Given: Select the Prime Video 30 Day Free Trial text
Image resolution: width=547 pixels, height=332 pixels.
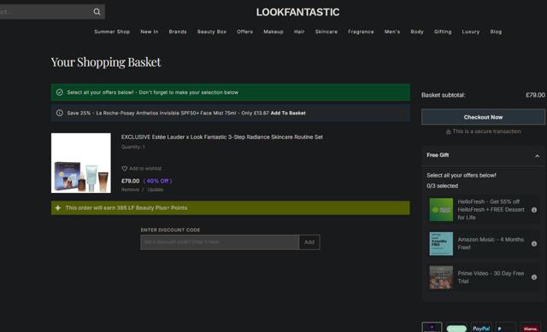Looking at the screenshot, I should tap(491, 277).
